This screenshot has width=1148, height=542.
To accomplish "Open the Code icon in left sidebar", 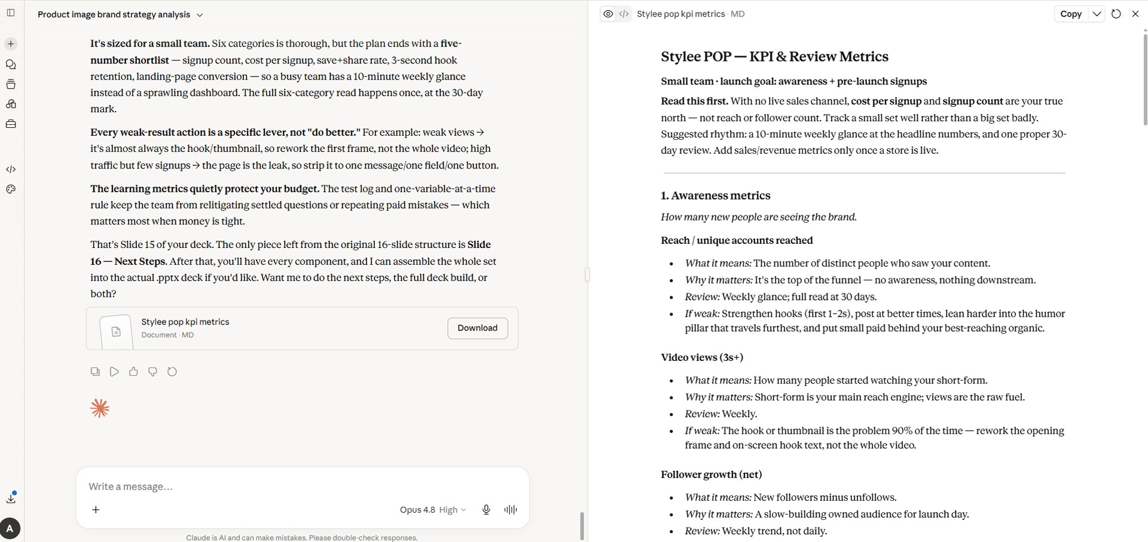I will coord(11,169).
